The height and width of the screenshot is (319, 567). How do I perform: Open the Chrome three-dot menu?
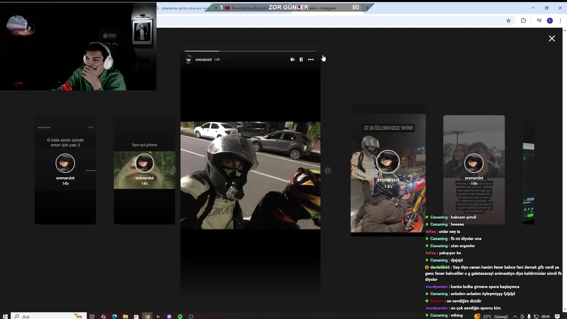tap(560, 21)
